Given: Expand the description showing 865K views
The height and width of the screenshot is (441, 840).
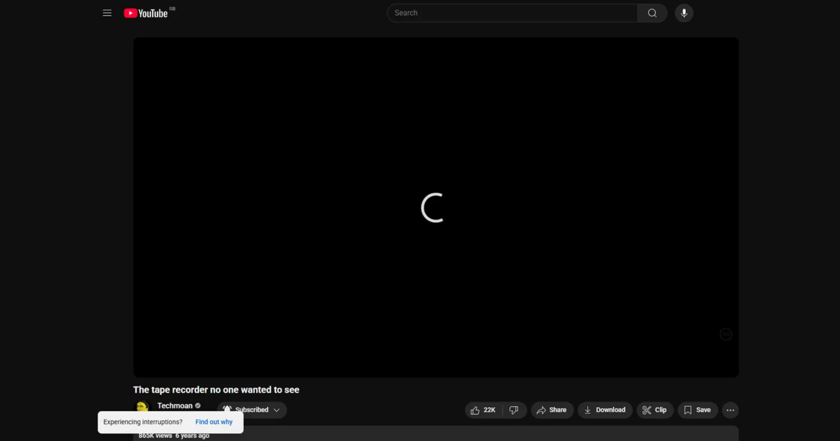Looking at the screenshot, I should click(x=436, y=435).
